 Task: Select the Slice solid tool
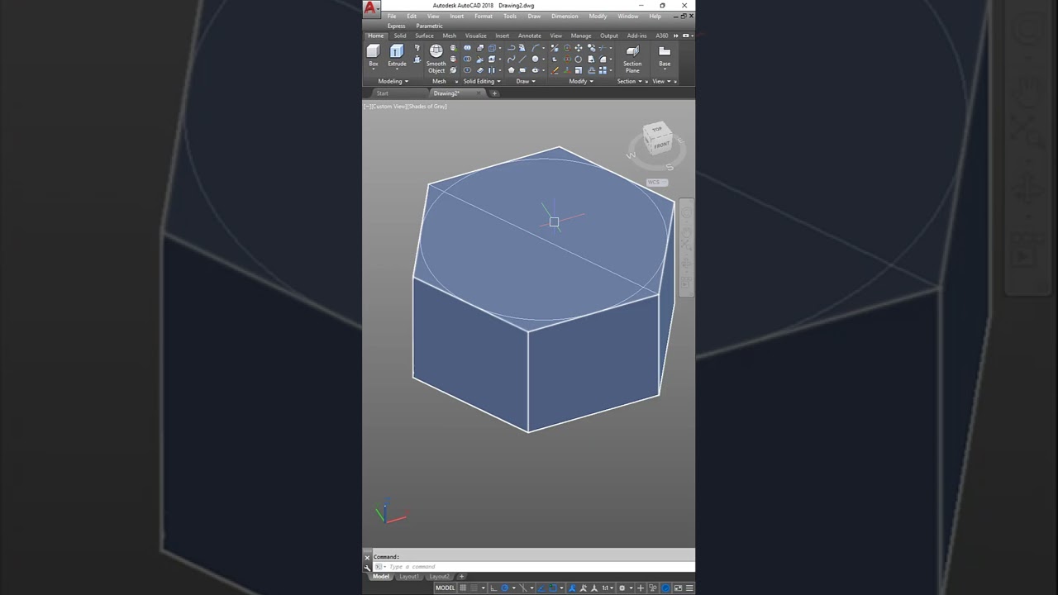coord(480,59)
